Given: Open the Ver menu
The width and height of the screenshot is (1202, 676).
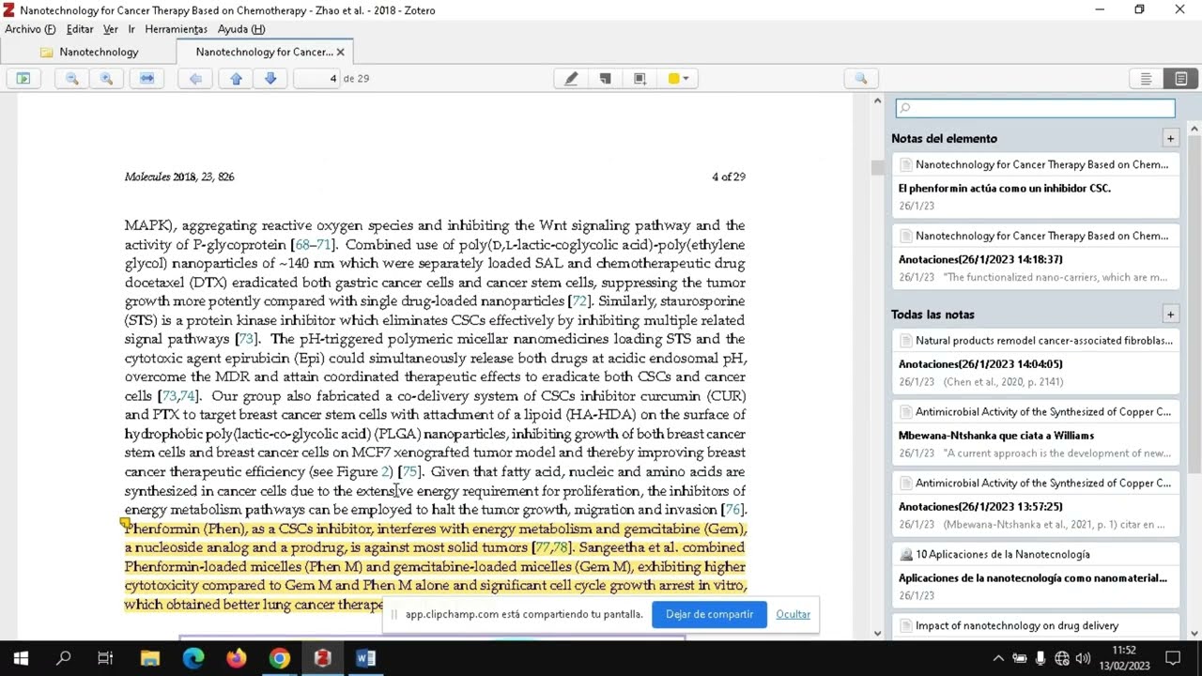Looking at the screenshot, I should pos(111,29).
